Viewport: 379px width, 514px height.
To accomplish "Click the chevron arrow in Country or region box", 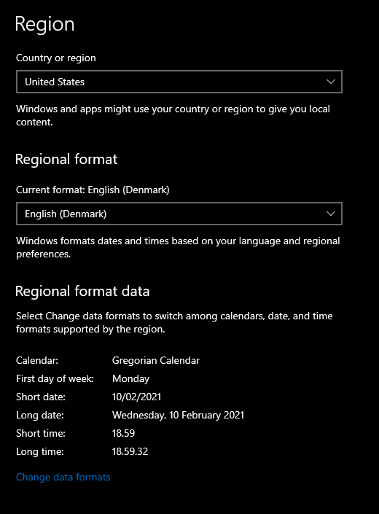I will (x=331, y=82).
